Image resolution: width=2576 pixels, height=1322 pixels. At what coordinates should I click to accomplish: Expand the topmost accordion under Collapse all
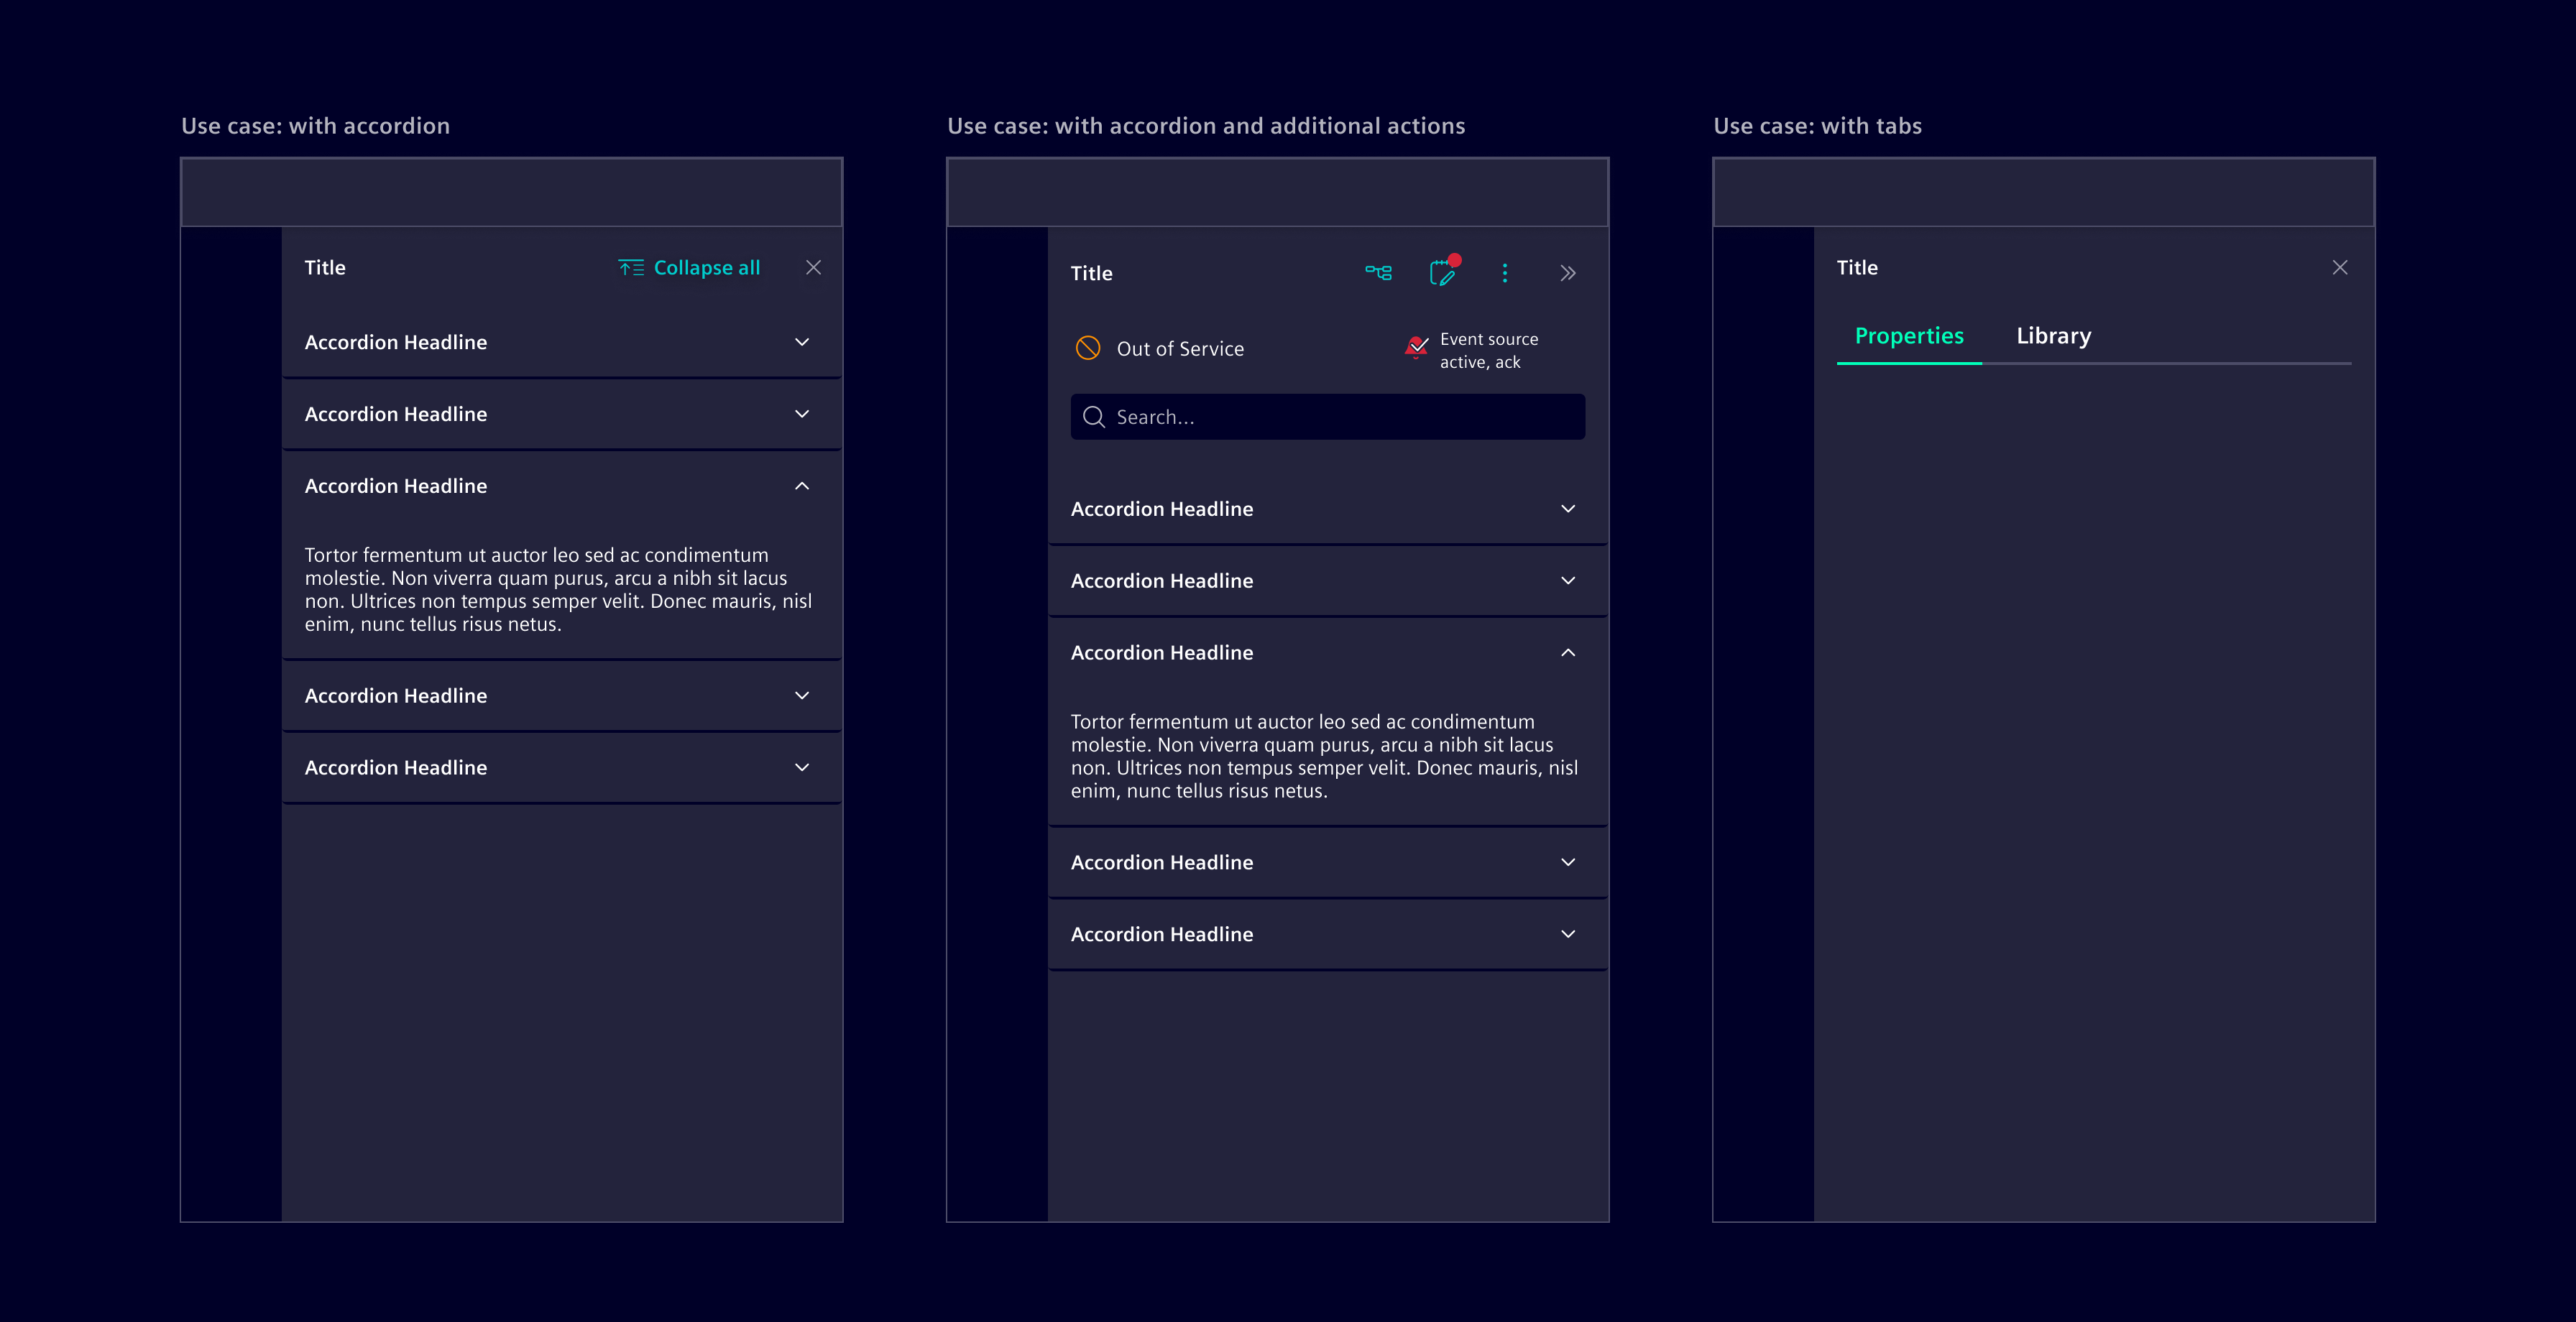pyautogui.click(x=801, y=342)
